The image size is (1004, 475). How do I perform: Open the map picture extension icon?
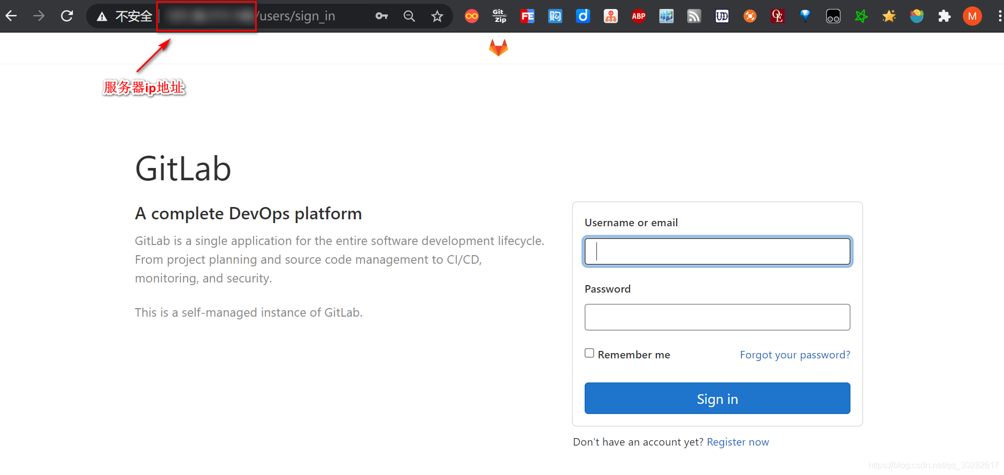pos(666,16)
